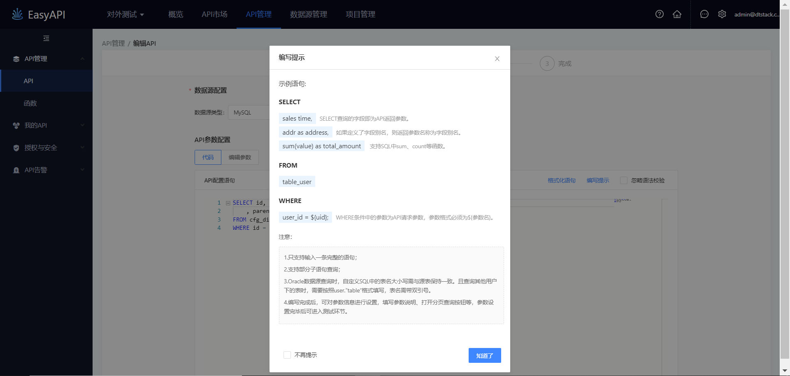Click the API管理 breadcrumb link
This screenshot has height=376, width=790.
click(113, 43)
